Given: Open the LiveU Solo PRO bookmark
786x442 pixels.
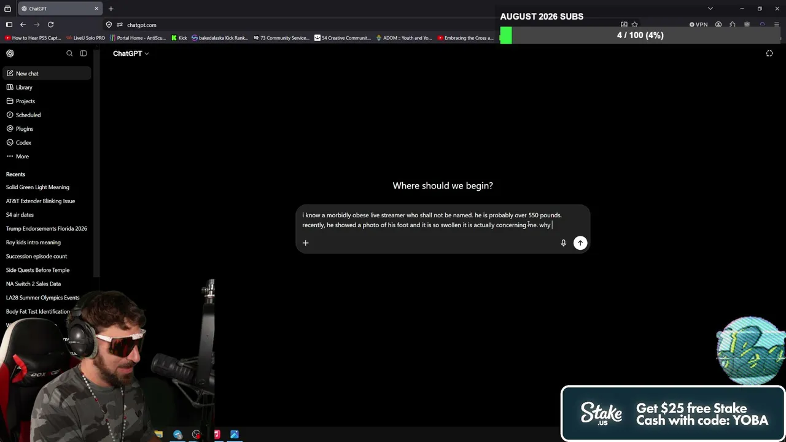Looking at the screenshot, I should [85, 38].
